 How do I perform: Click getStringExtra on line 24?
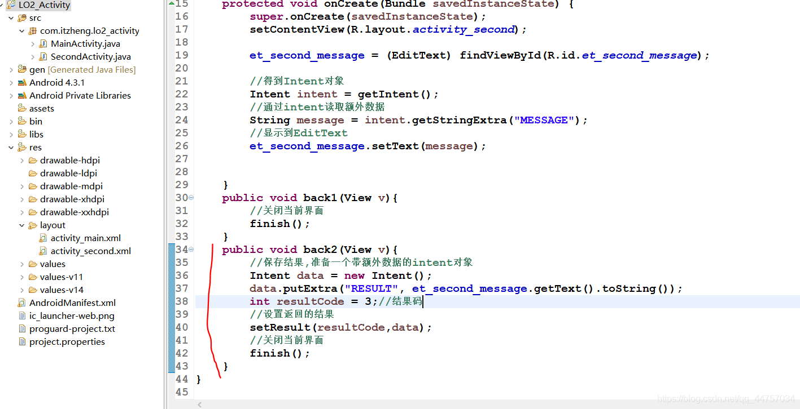(459, 120)
